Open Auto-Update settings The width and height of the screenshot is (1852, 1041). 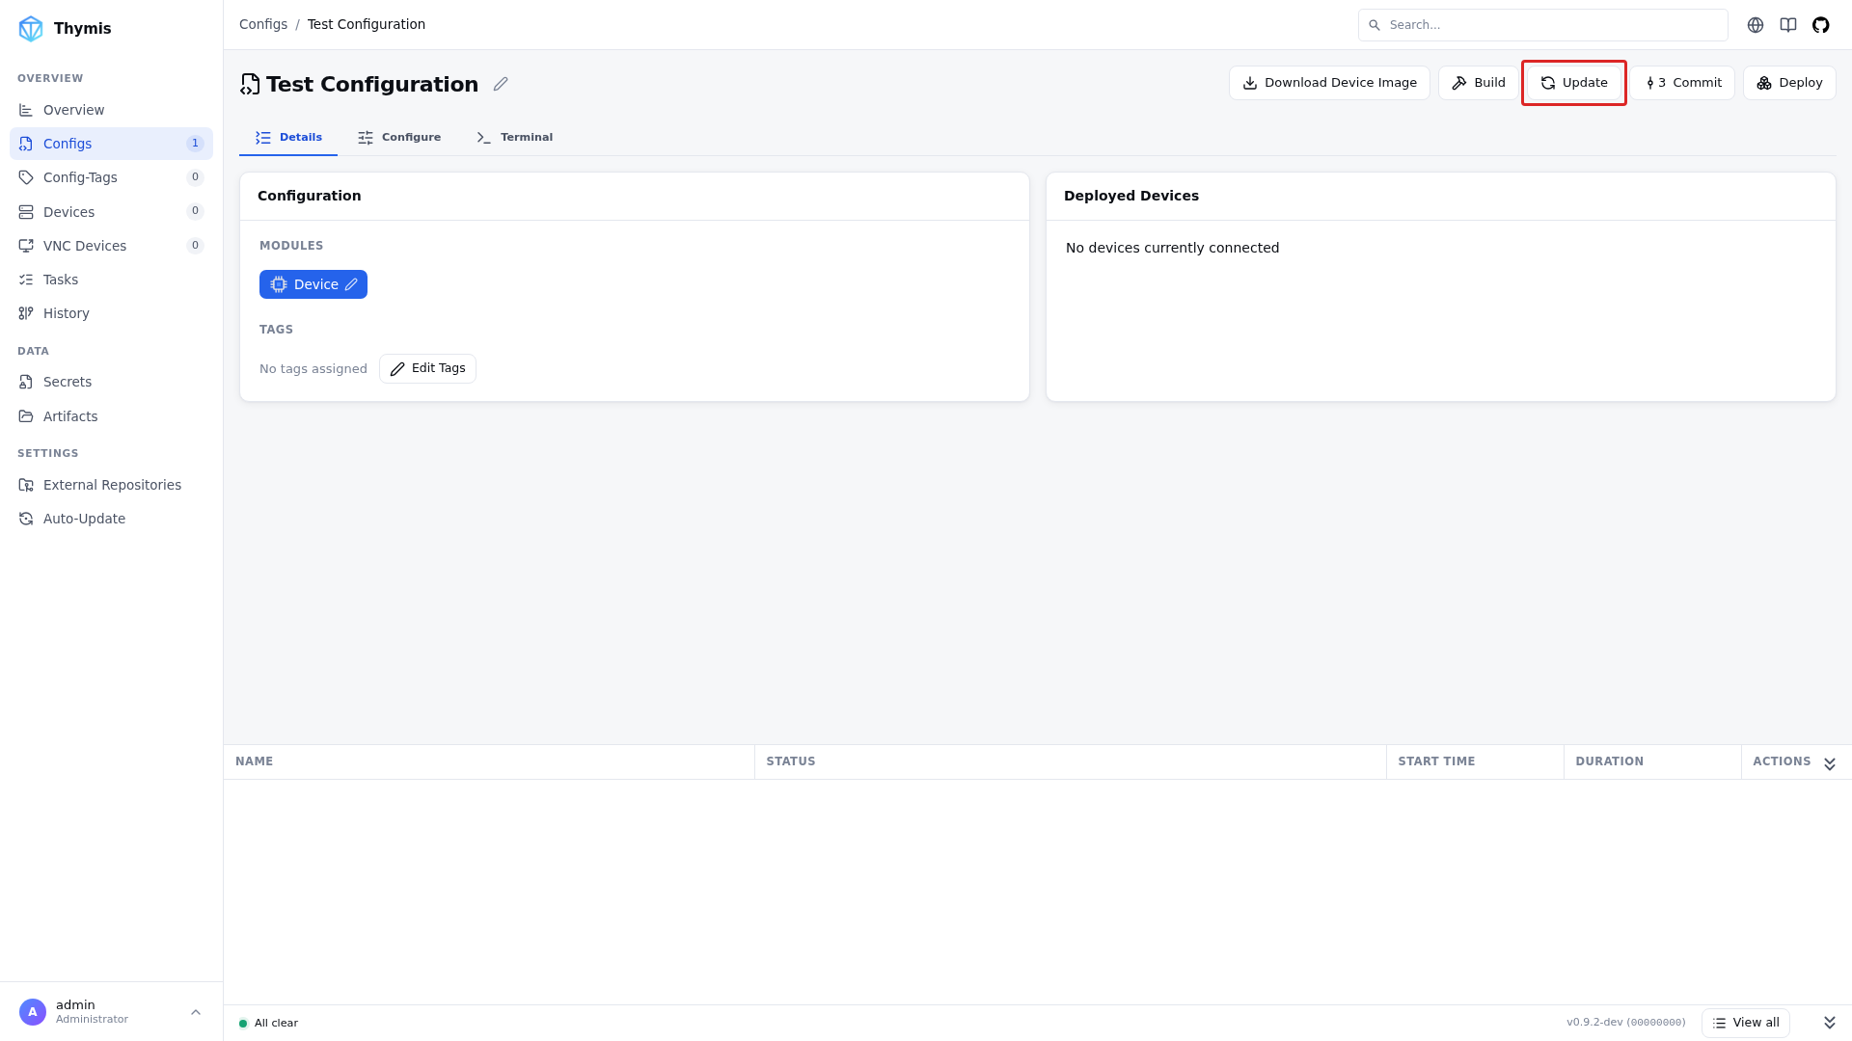[x=111, y=519]
